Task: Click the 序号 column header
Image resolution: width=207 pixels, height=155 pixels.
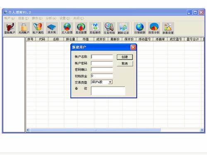Action: pyautogui.click(x=31, y=39)
